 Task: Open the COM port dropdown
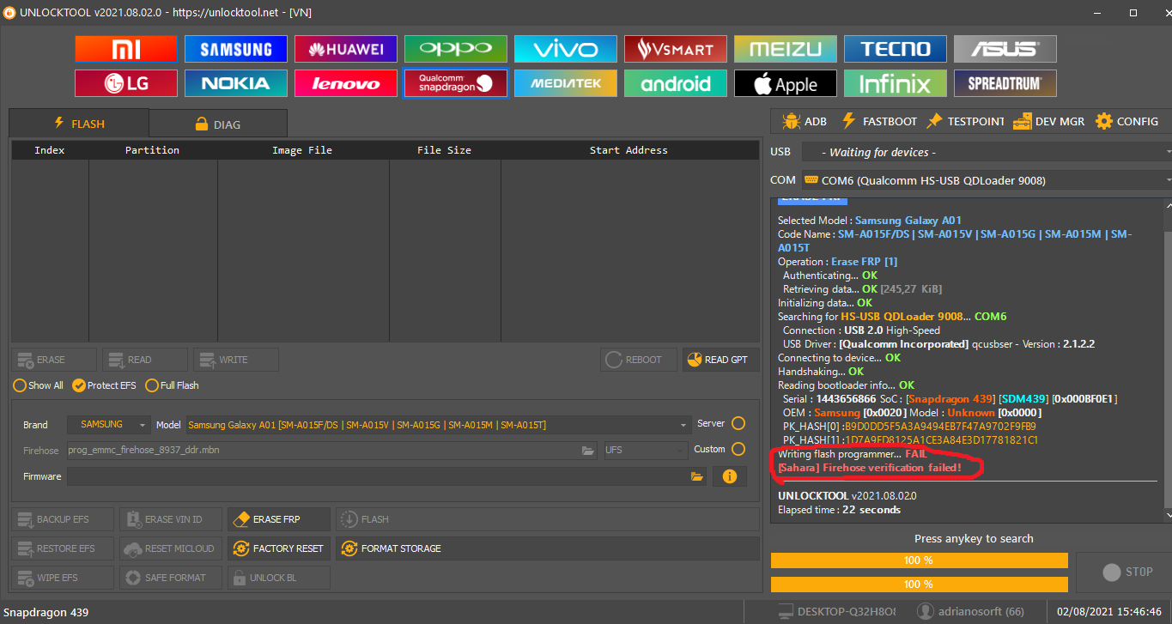[987, 180]
